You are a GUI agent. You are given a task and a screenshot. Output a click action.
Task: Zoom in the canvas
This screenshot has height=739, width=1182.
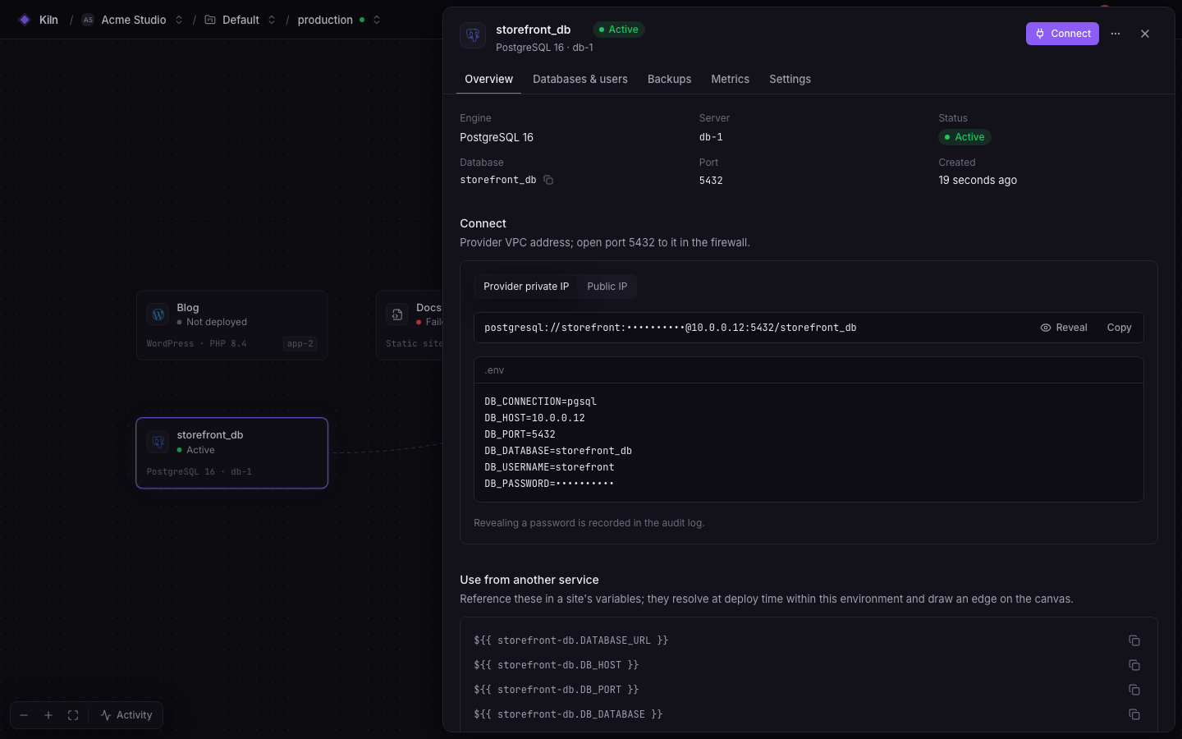tap(48, 715)
